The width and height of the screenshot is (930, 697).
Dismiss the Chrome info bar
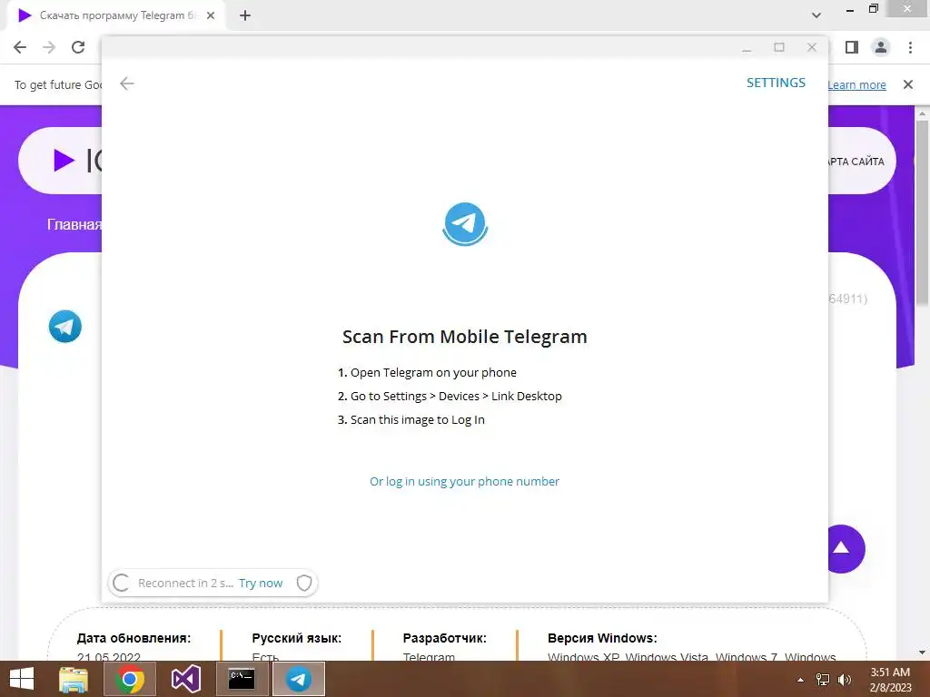[x=908, y=84]
